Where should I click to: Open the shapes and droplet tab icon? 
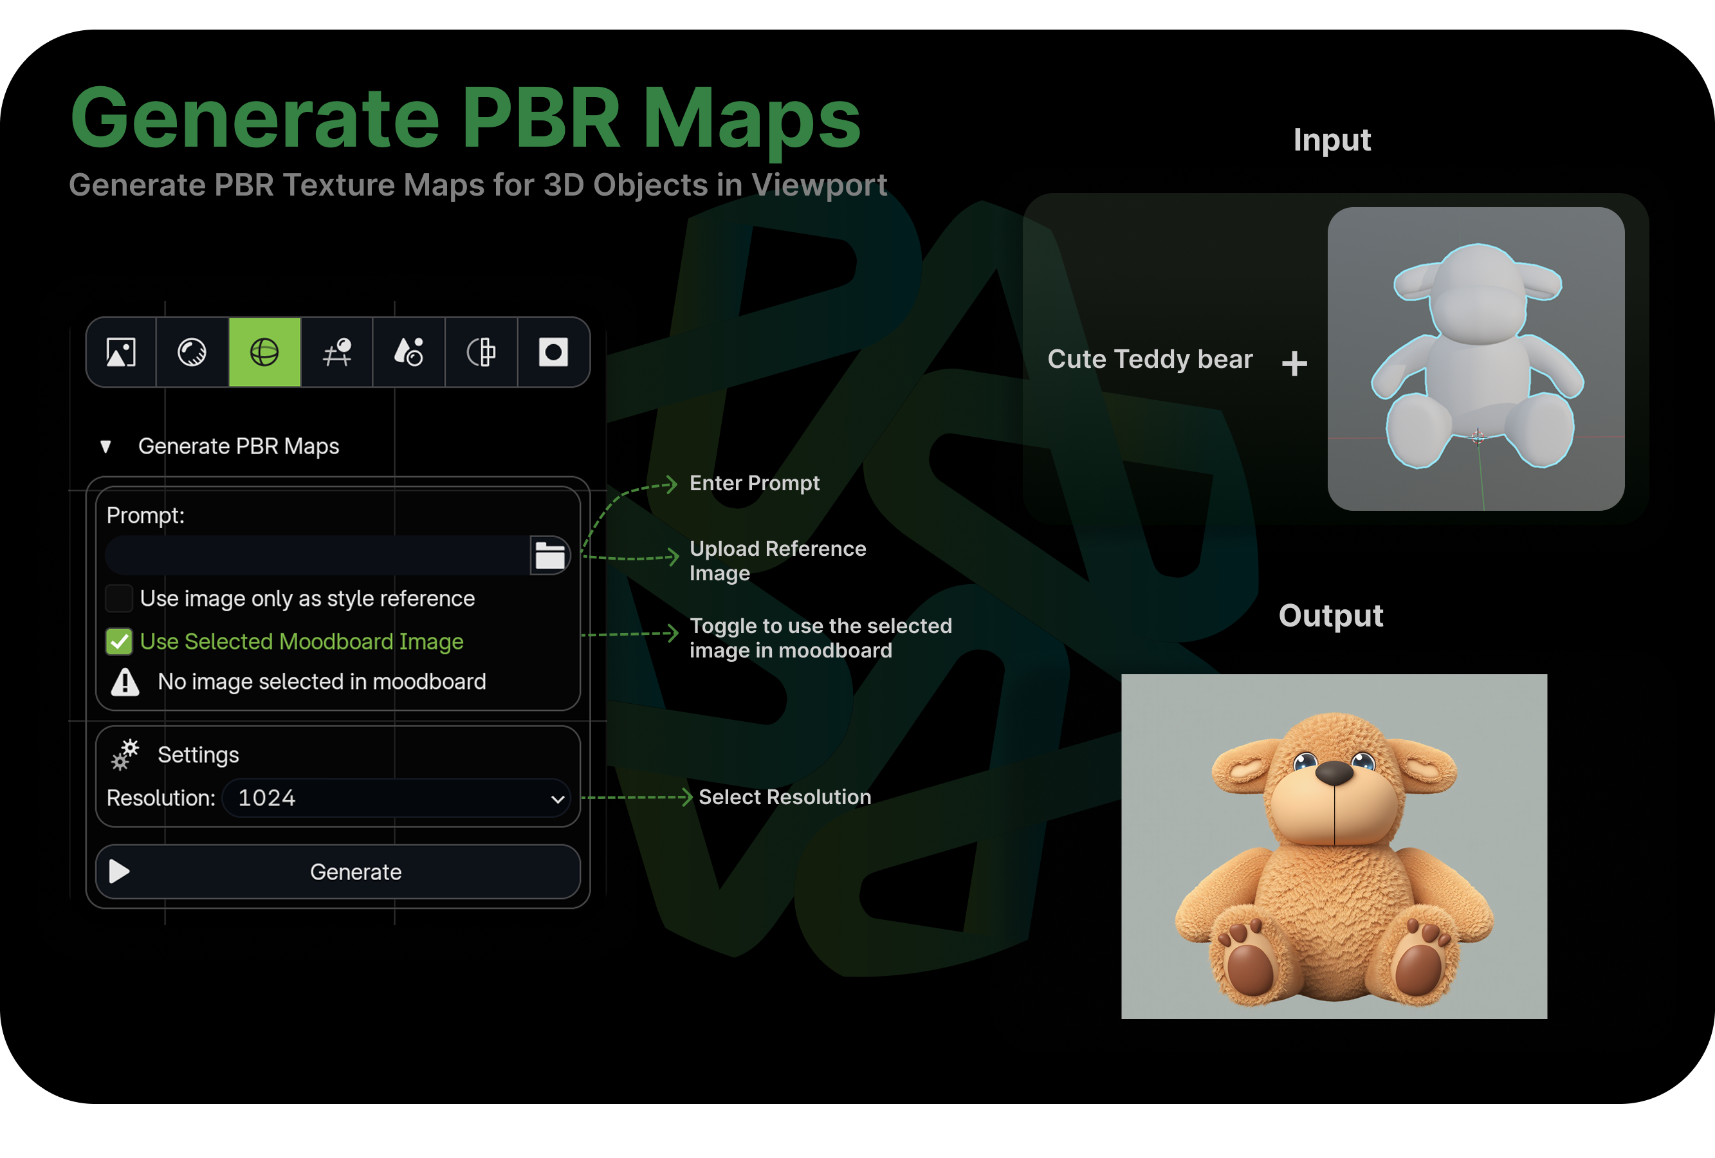coord(409,352)
